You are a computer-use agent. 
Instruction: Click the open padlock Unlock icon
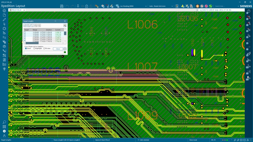[91, 6]
